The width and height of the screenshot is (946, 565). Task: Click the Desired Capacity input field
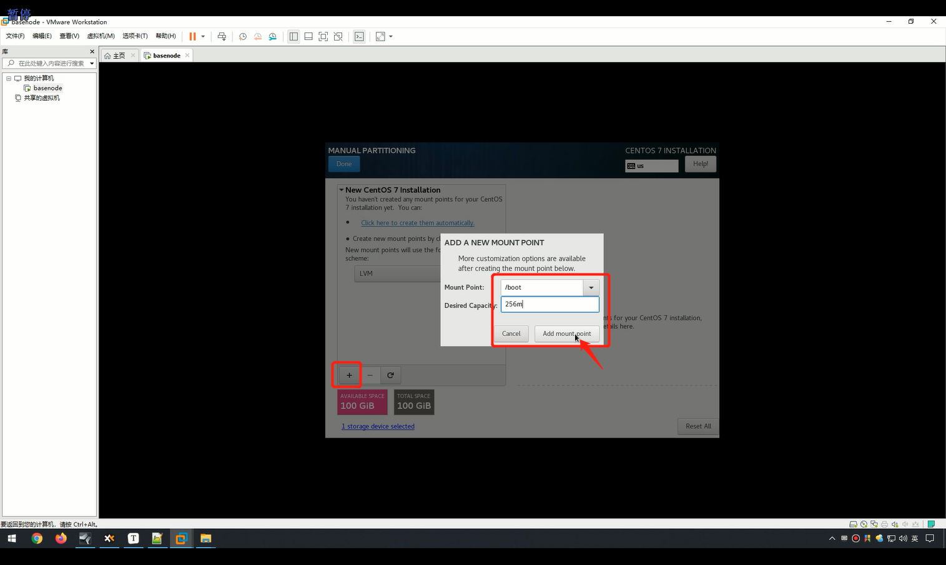(x=549, y=304)
